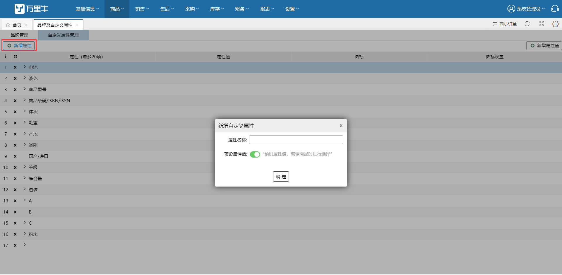This screenshot has width=562, height=275.
Task: Click the refresh page icon
Action: point(527,24)
